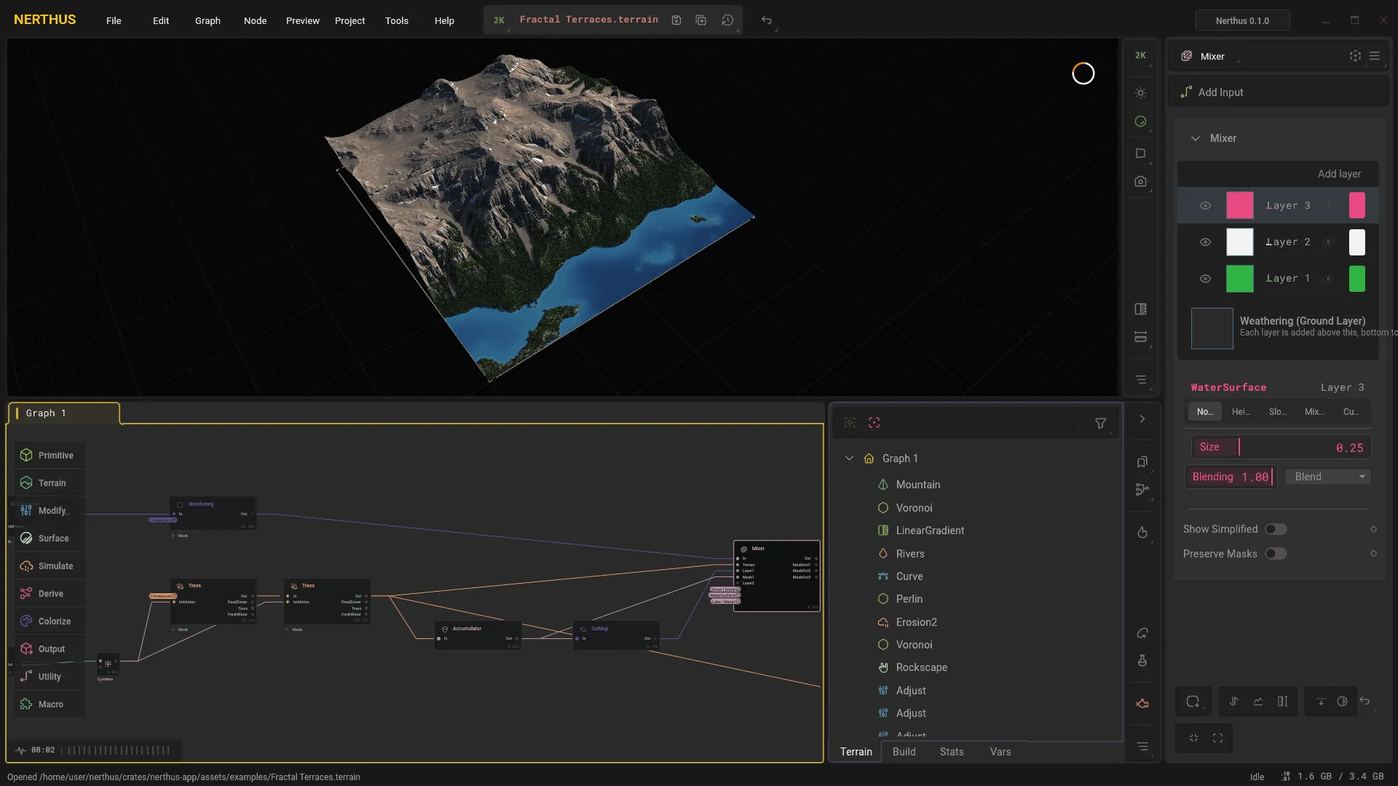
Task: Click the save icon next to file name
Action: [676, 20]
